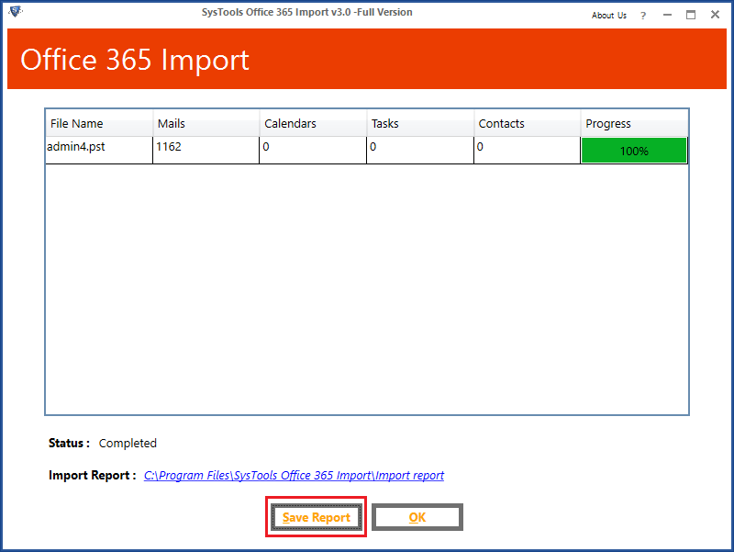Screen dimensions: 734x552
Task: Select the Progress column header
Action: [x=634, y=123]
